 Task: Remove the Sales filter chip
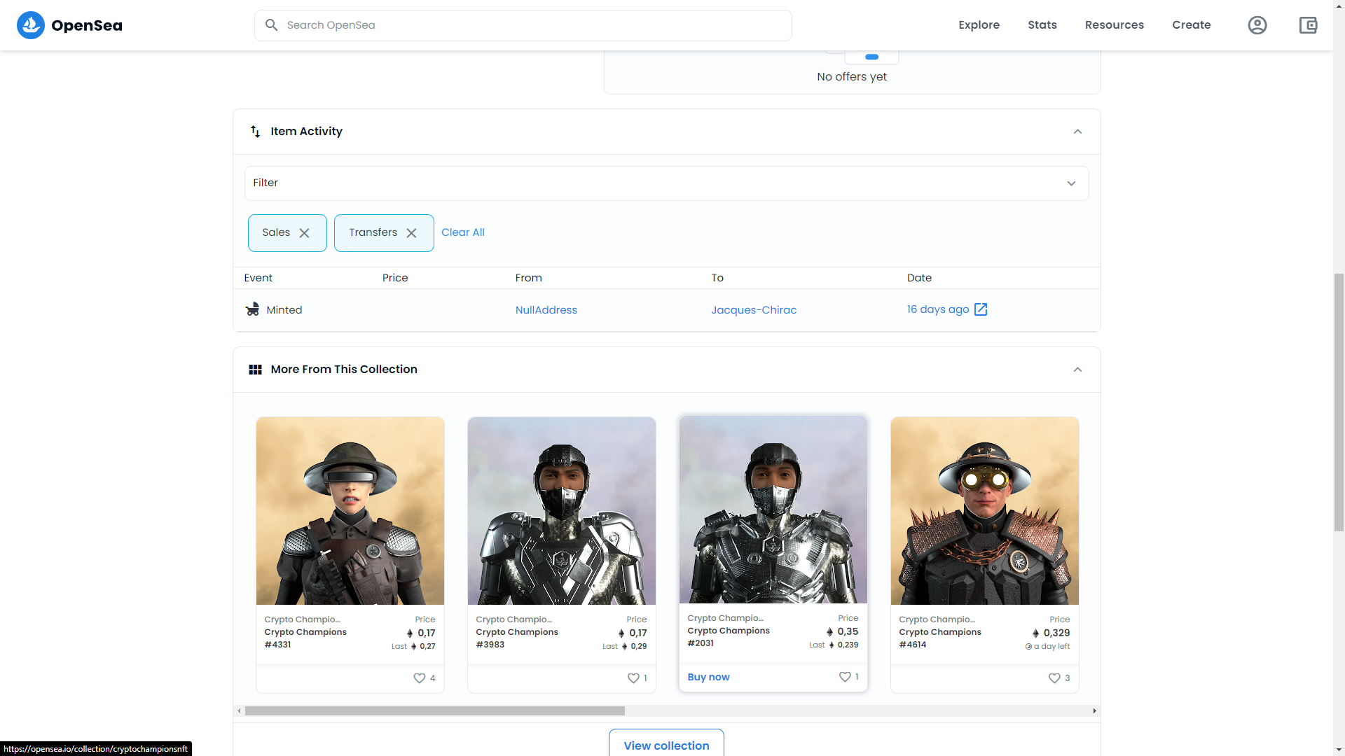(305, 233)
